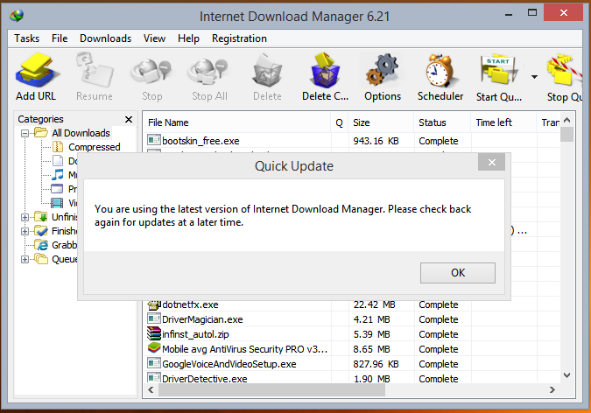
Task: Select the infinst_autol.zip file name
Action: (195, 334)
